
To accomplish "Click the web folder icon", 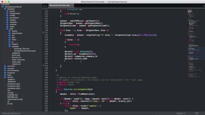I will (x=7, y=29).
